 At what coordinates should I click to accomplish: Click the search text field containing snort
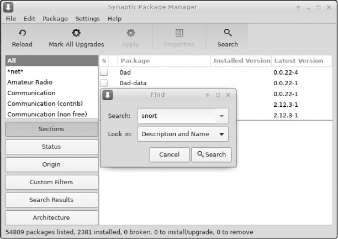click(x=176, y=116)
